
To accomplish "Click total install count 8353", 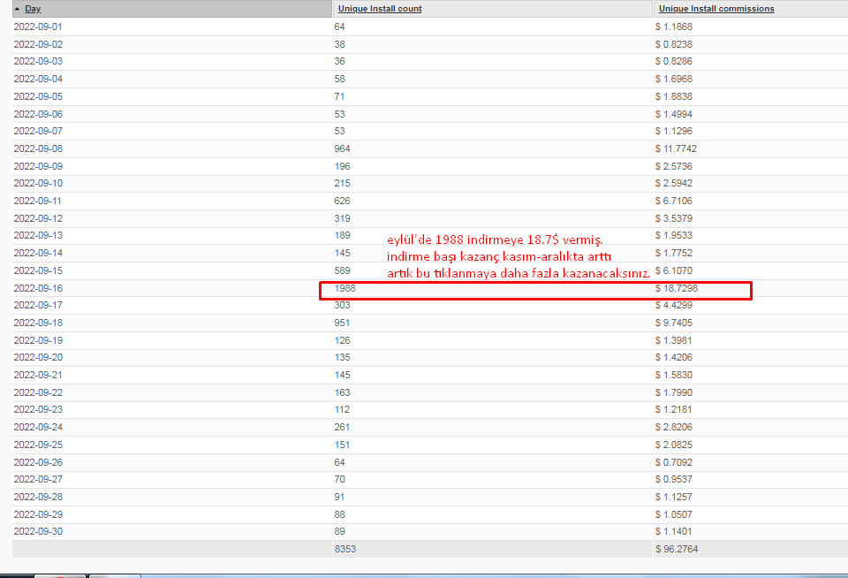I will [345, 549].
